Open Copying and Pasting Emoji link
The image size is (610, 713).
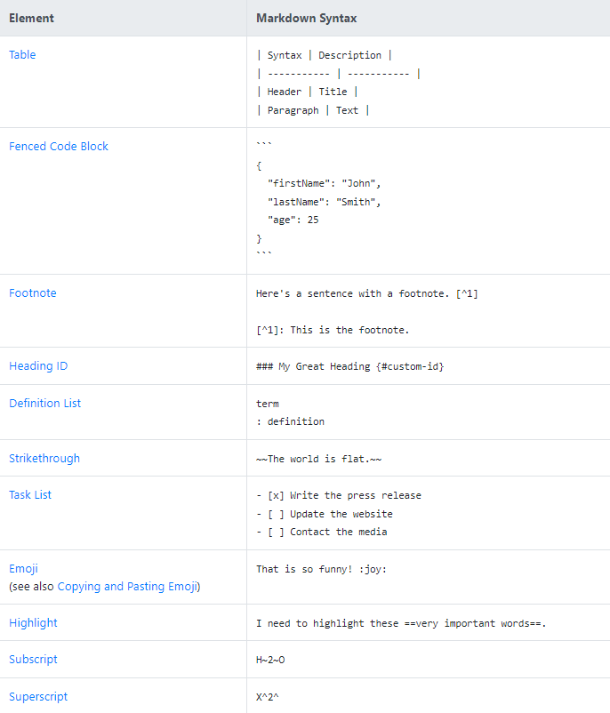(127, 587)
